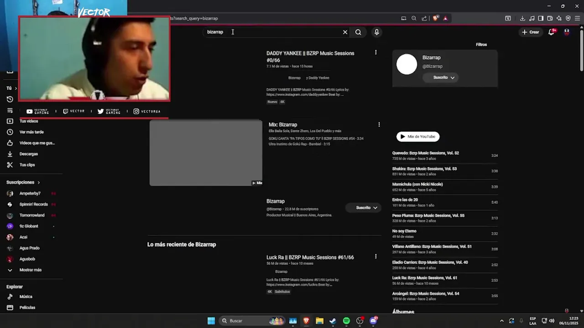
Task: Open options for Luck Ra BZRP session
Action: point(375,256)
